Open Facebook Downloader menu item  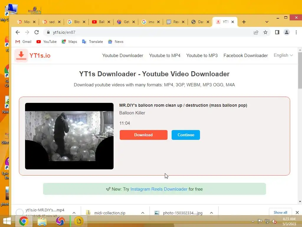246,56
